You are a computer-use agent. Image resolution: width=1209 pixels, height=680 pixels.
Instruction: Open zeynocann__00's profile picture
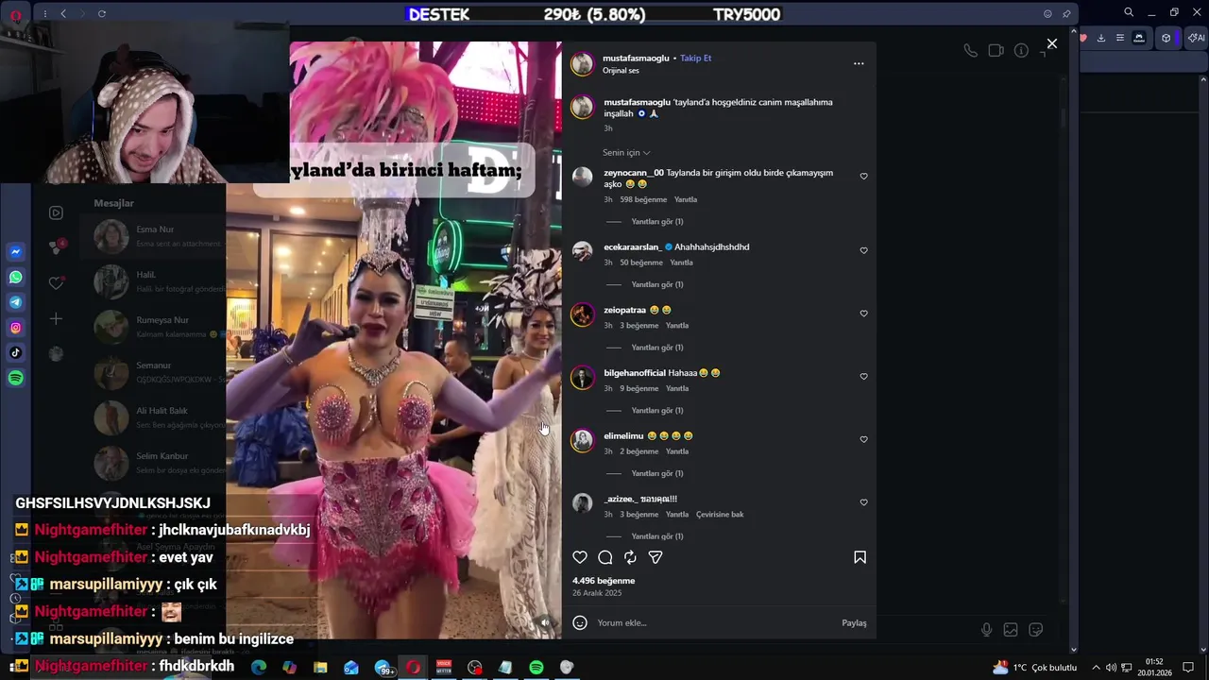point(583,177)
